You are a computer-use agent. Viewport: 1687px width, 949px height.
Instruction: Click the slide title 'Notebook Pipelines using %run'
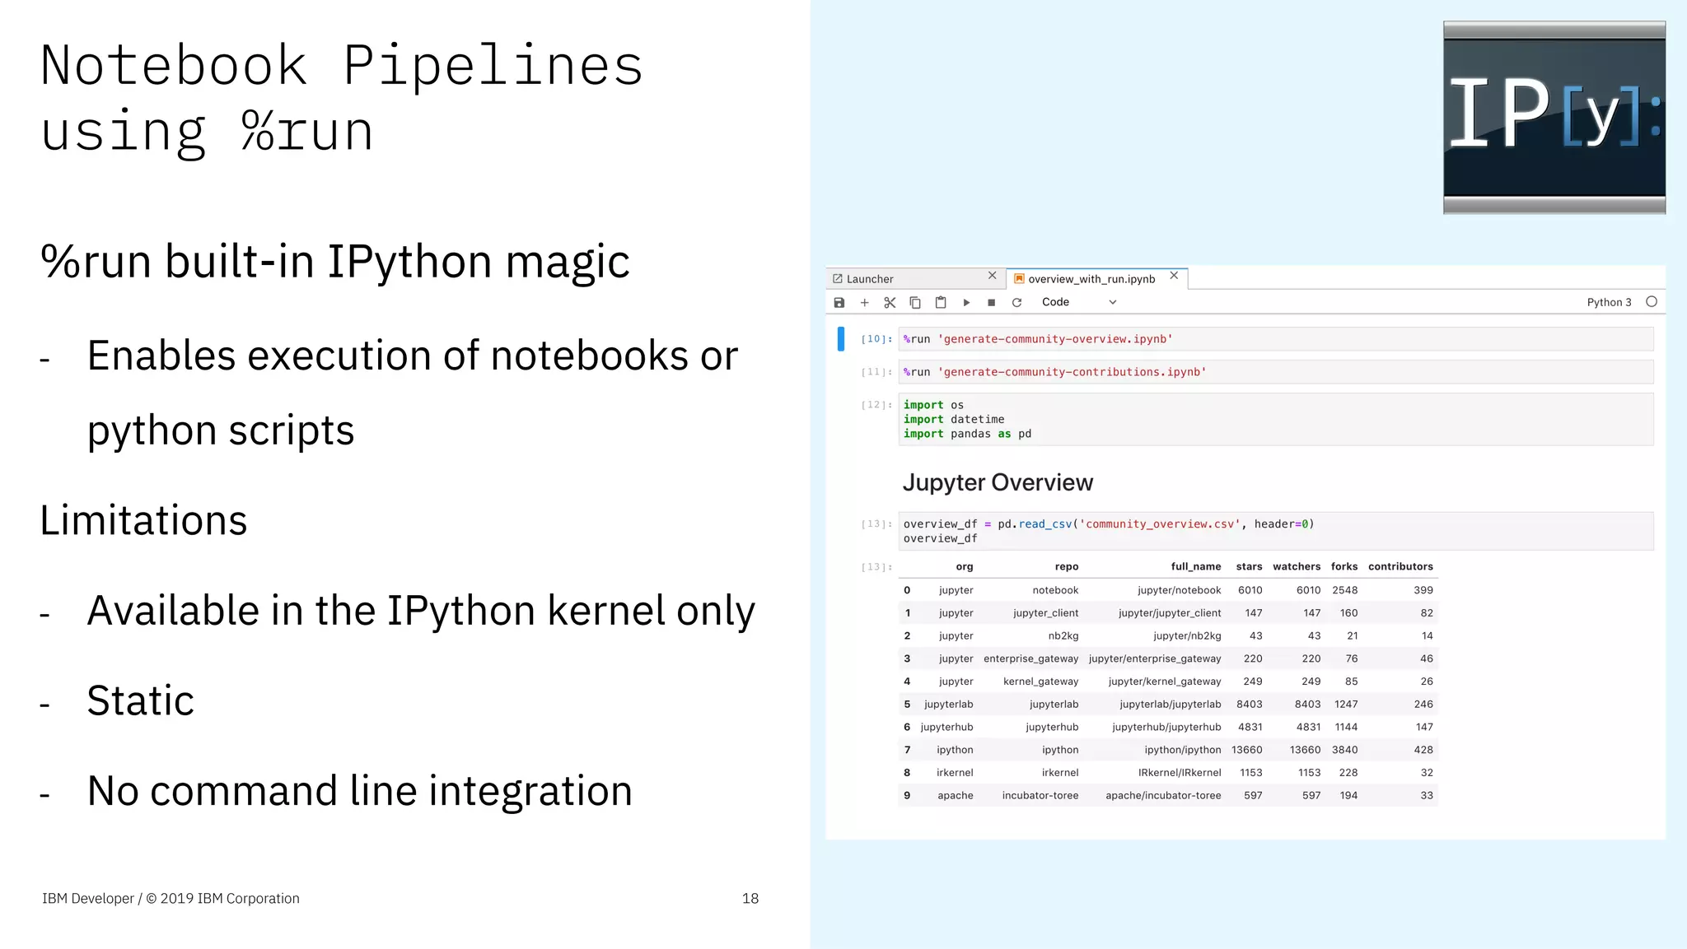tap(341, 98)
